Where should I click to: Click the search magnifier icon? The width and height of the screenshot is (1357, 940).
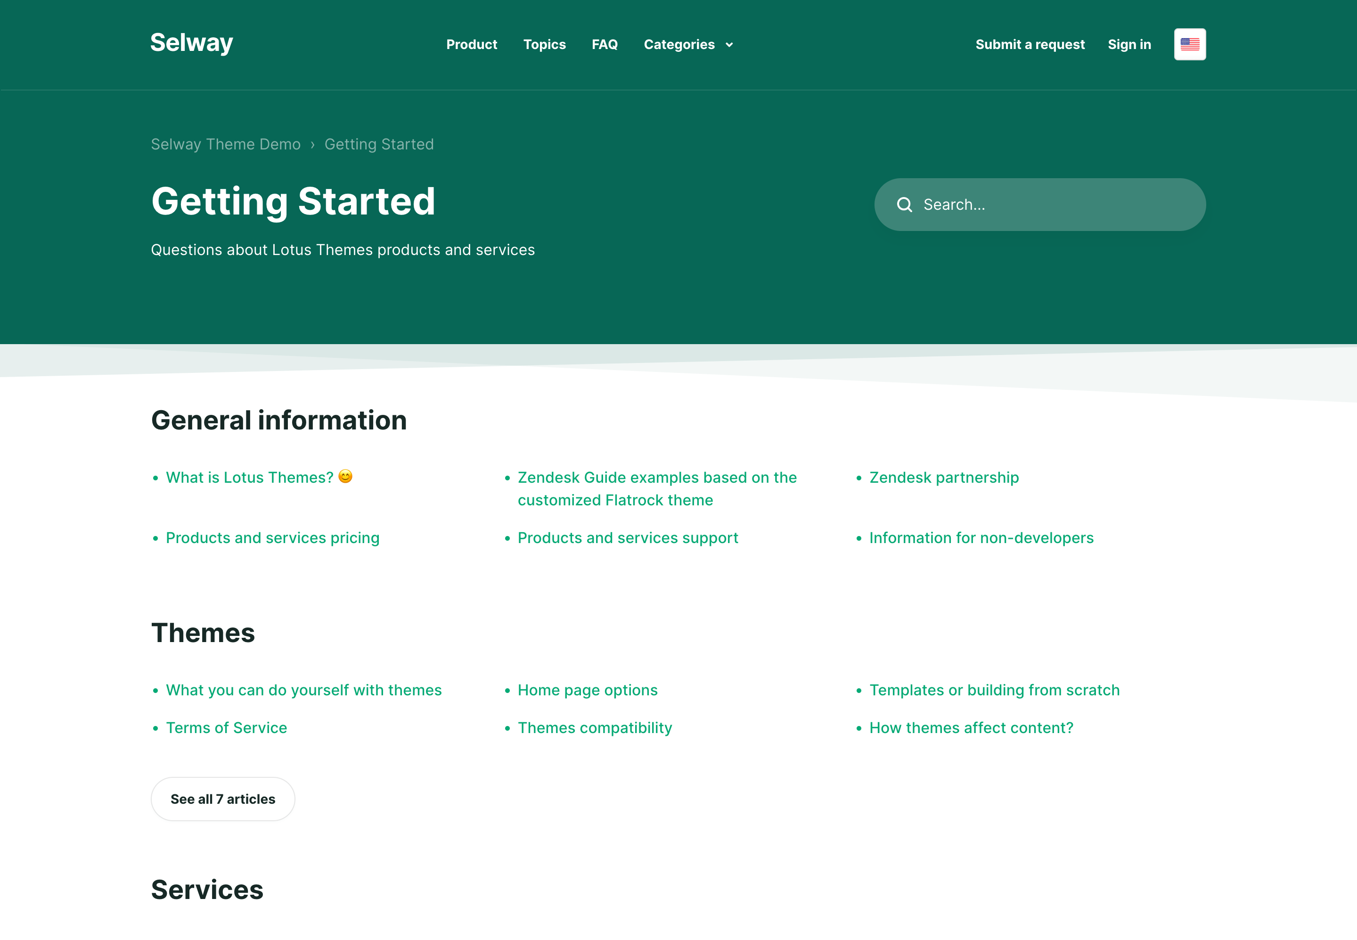[x=904, y=205]
